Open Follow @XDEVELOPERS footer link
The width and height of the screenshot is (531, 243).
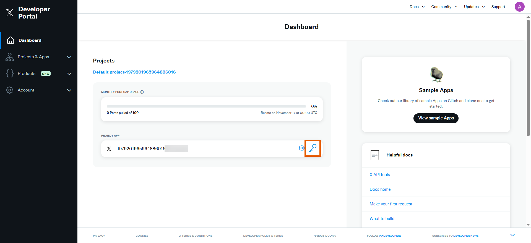[x=384, y=236]
